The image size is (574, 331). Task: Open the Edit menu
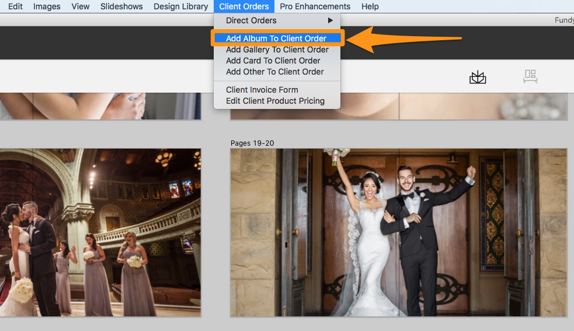15,6
